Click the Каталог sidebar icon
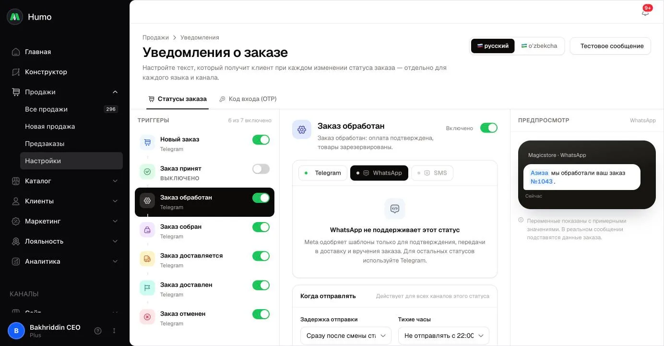This screenshot has height=346, width=664. click(16, 181)
